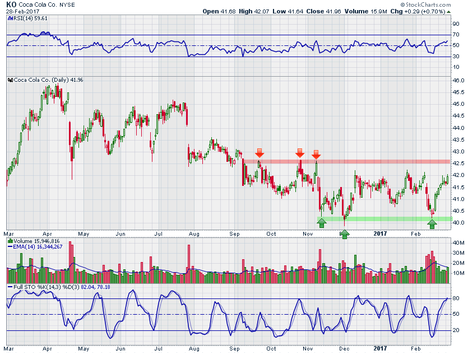Click the 30M volume axis label

point(458,253)
